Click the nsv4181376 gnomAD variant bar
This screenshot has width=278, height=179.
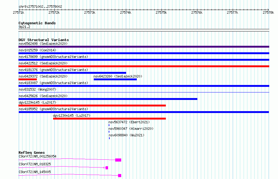pos(72,73)
